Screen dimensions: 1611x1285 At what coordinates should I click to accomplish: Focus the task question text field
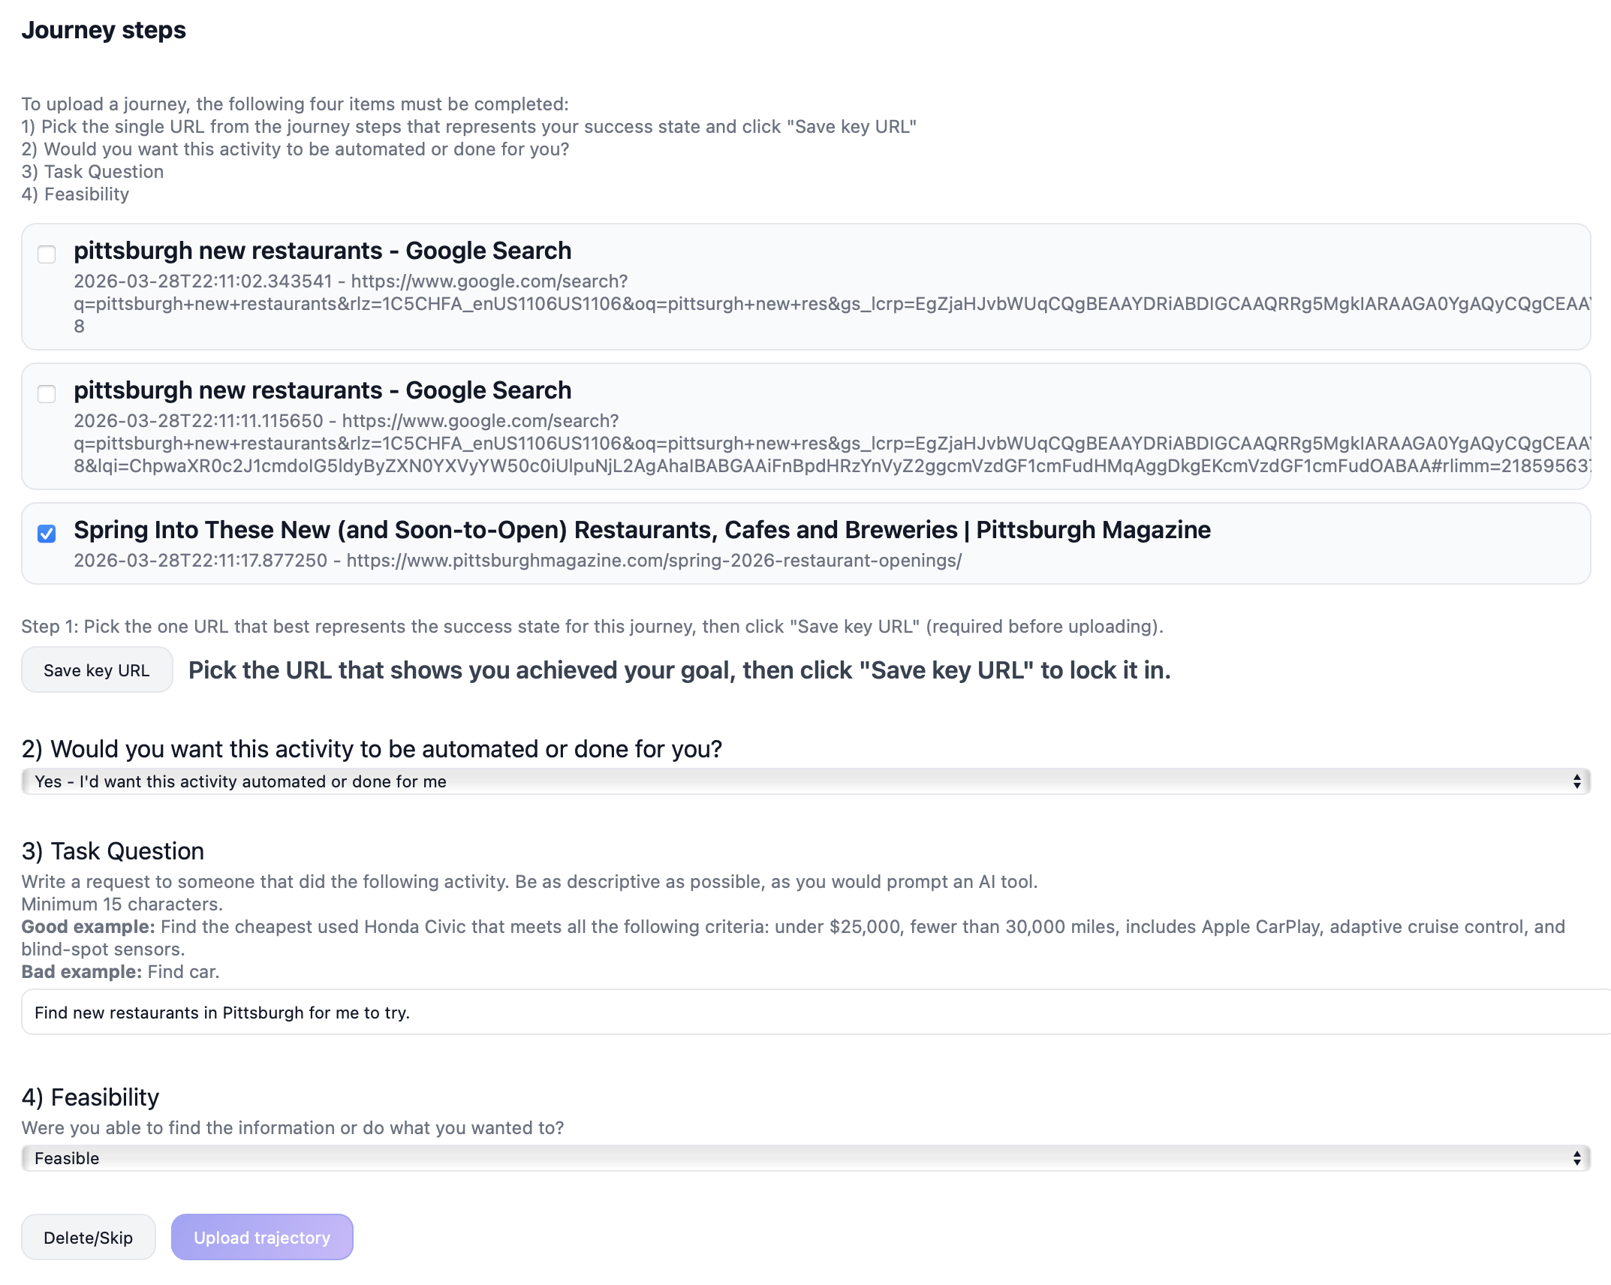point(803,1012)
